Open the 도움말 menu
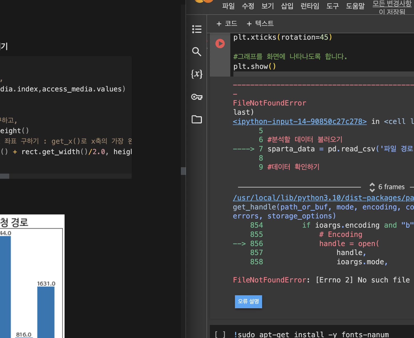Image resolution: width=414 pixels, height=338 pixels. [x=355, y=6]
